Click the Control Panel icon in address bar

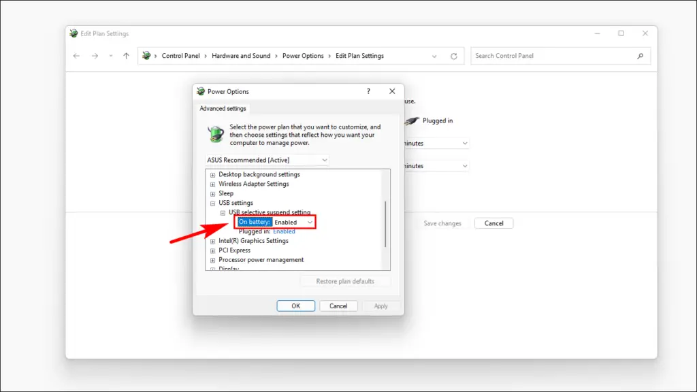(146, 56)
